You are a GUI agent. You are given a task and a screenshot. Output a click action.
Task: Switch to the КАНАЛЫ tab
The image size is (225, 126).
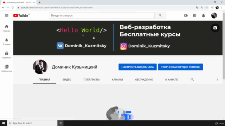tap(117, 79)
